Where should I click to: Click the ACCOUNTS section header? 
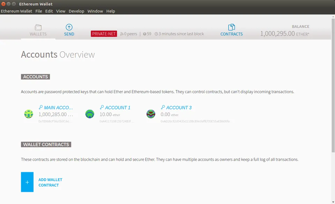click(x=36, y=77)
